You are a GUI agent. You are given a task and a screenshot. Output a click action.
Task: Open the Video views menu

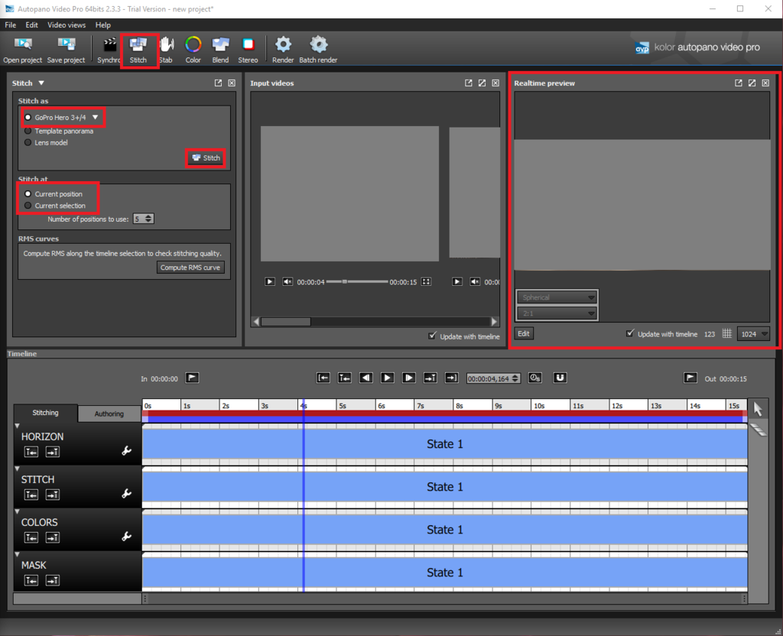pos(67,25)
